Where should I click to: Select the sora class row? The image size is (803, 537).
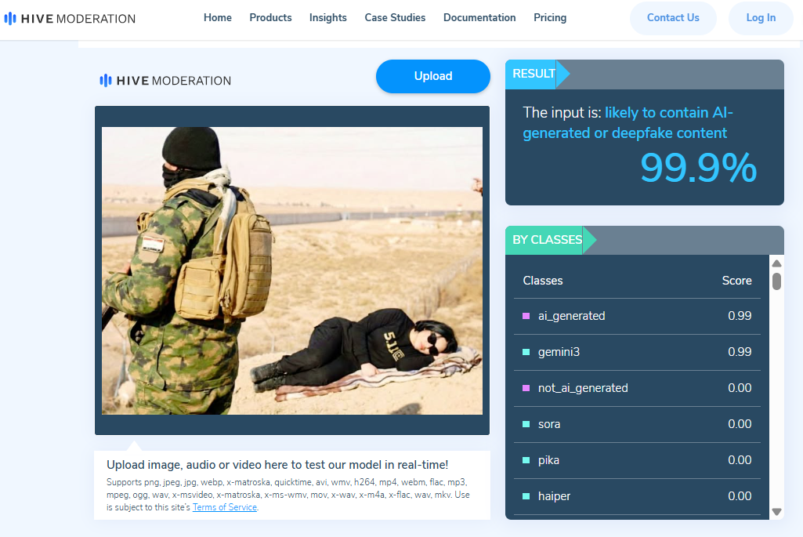(x=636, y=424)
